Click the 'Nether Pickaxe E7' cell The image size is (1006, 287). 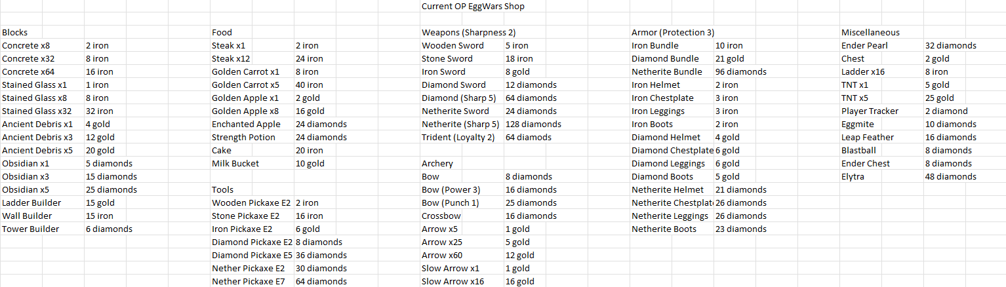pos(252,281)
